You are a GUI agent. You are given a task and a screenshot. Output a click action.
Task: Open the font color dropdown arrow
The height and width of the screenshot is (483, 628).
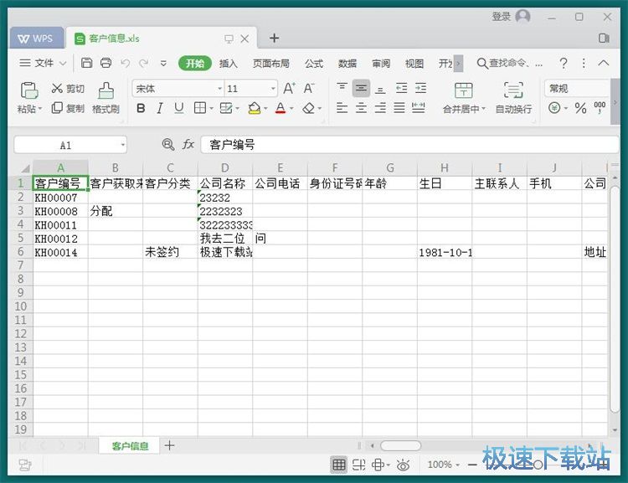[x=291, y=109]
